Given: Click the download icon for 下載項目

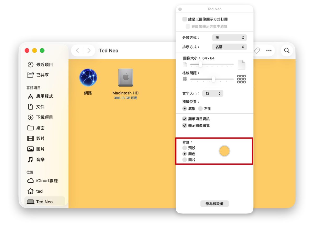Looking at the screenshot, I should pyautogui.click(x=31, y=117).
